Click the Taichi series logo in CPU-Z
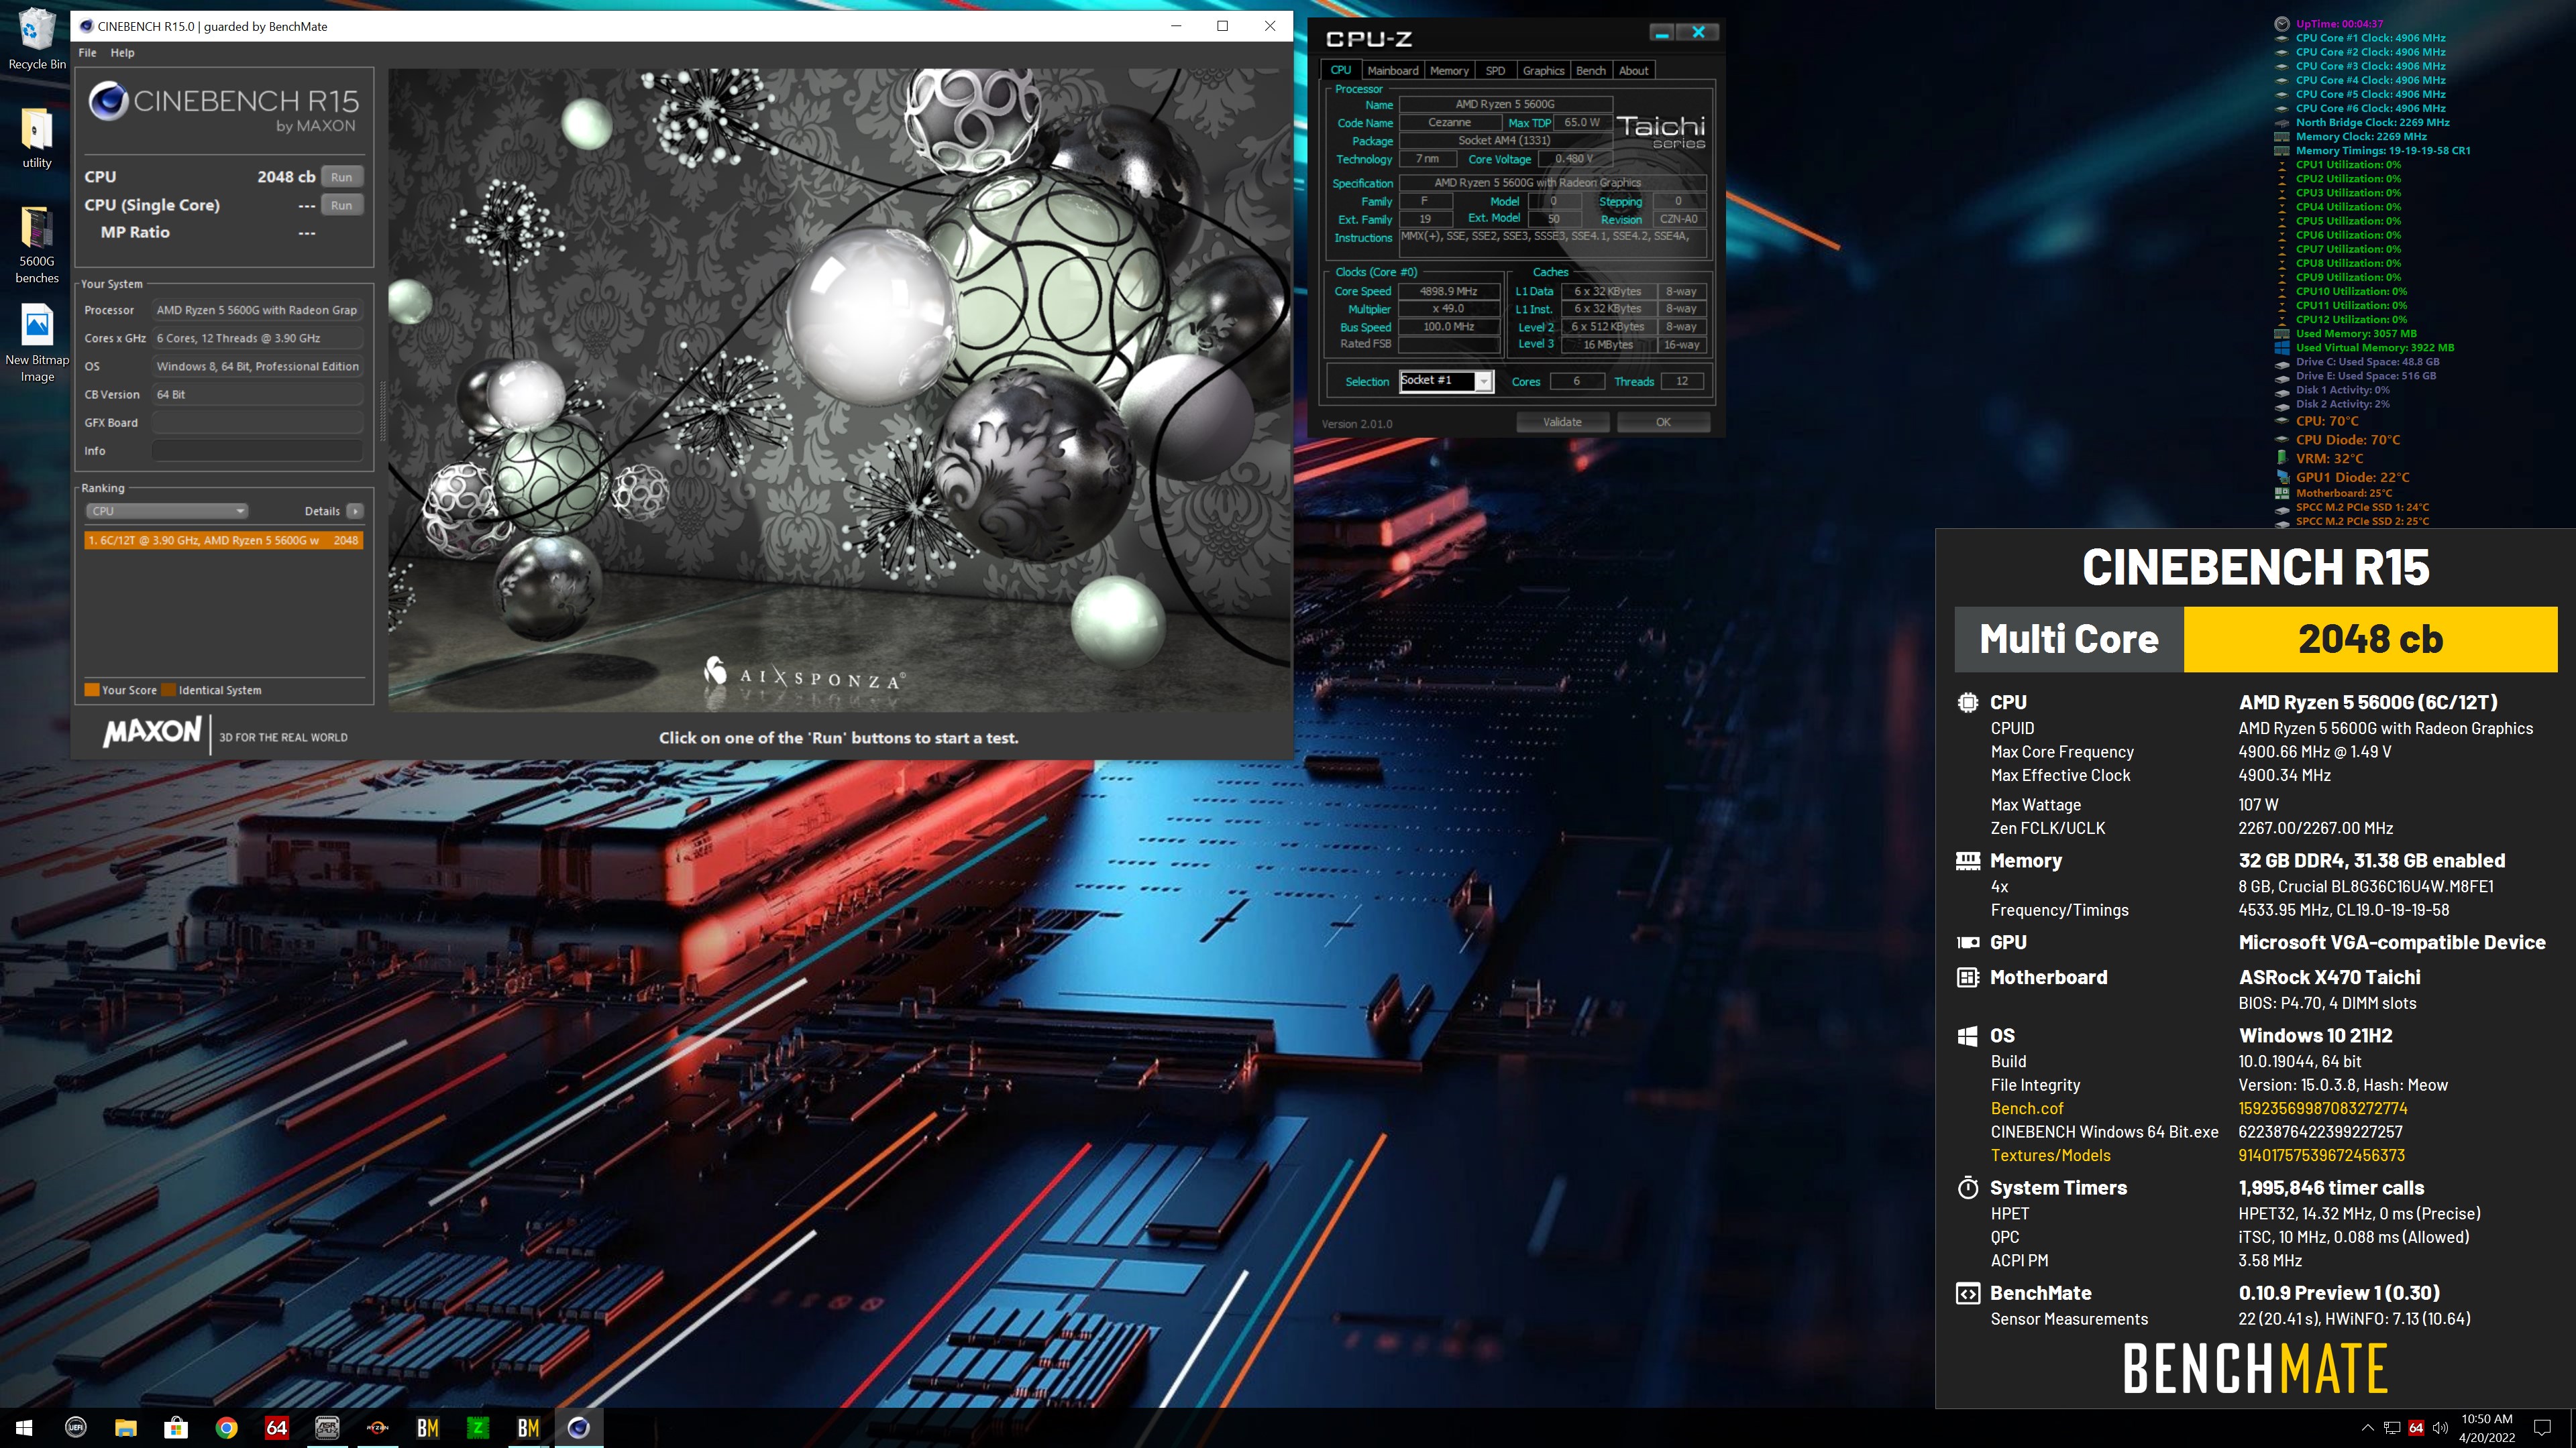Image resolution: width=2576 pixels, height=1448 pixels. coord(1661,131)
